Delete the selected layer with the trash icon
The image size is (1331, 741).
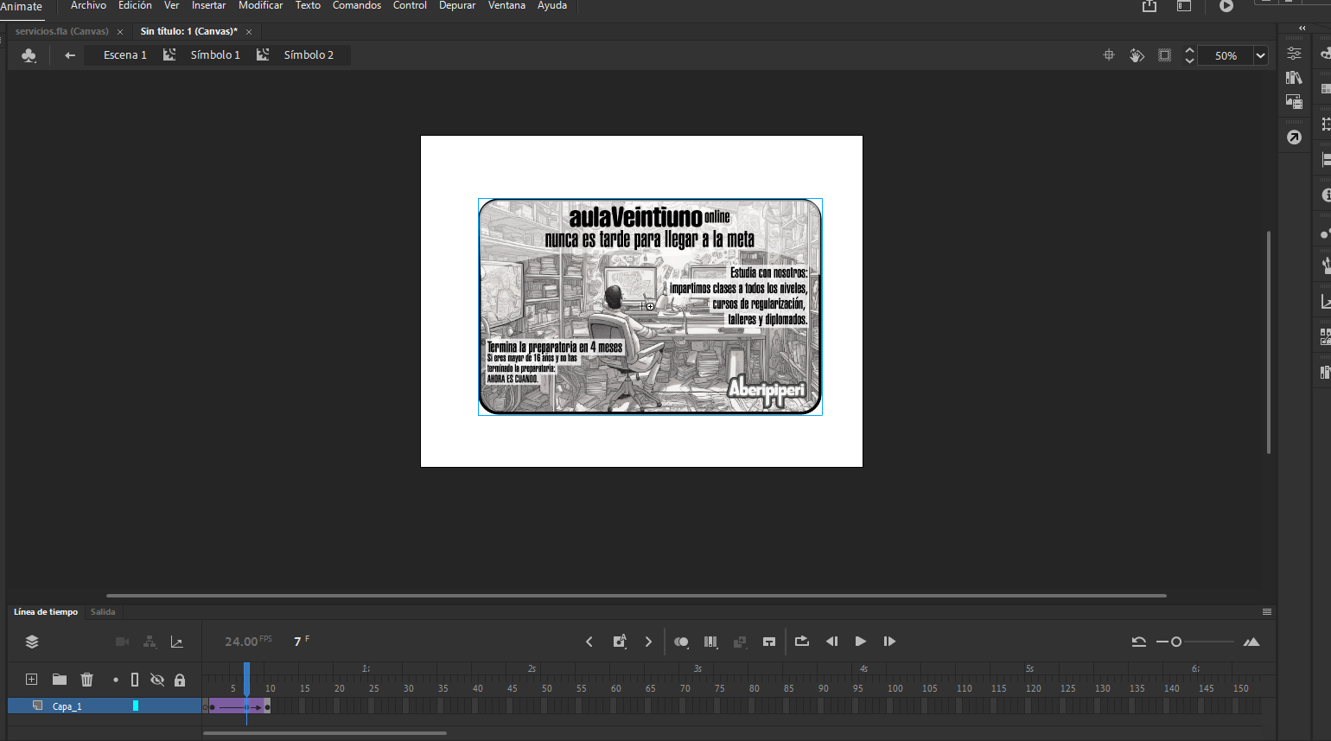coord(86,680)
